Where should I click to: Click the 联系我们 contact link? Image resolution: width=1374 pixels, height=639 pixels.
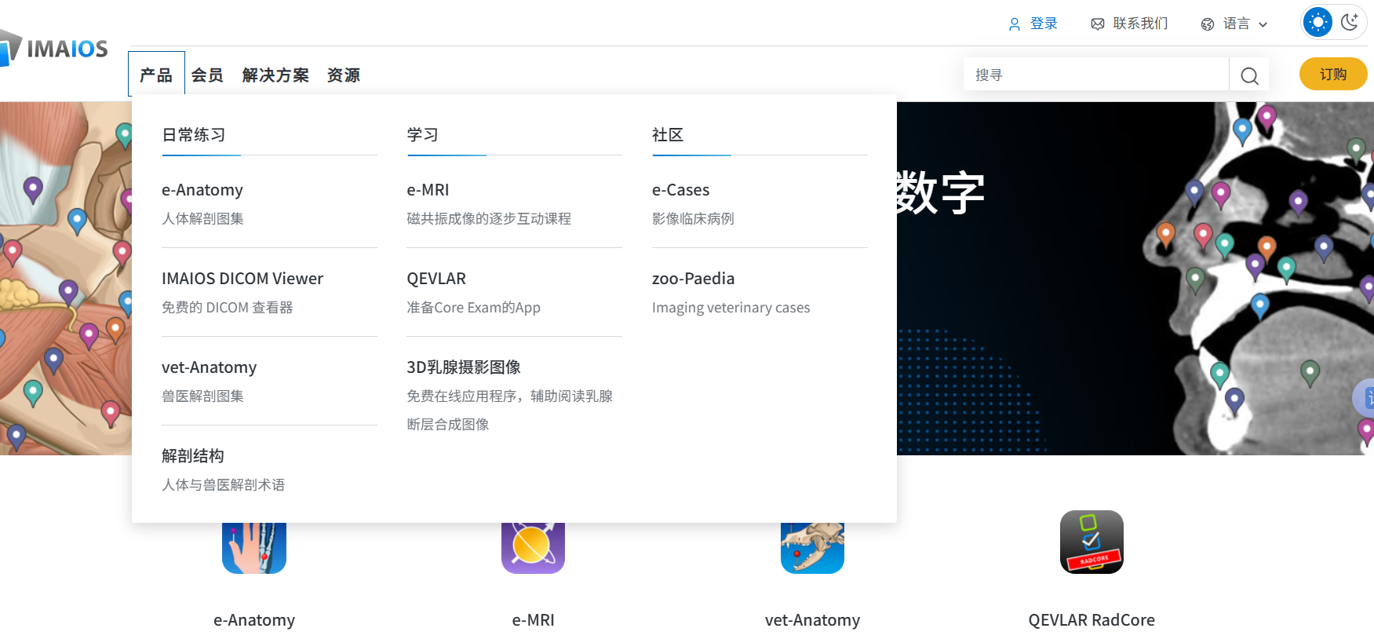1140,24
